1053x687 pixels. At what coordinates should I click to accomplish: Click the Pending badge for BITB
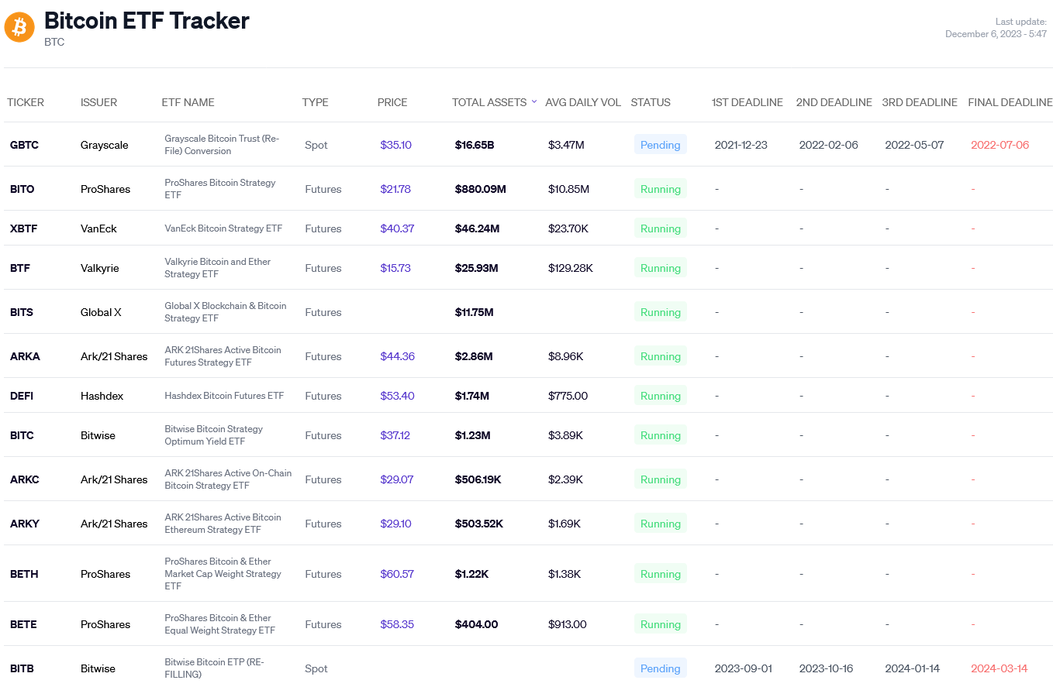coord(660,668)
